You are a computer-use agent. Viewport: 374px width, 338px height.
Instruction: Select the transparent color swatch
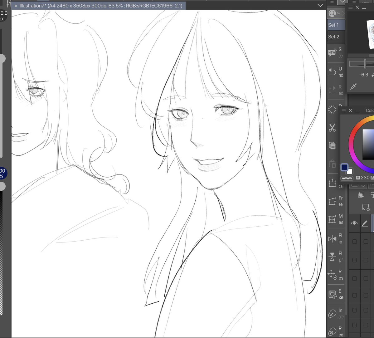pos(347,178)
